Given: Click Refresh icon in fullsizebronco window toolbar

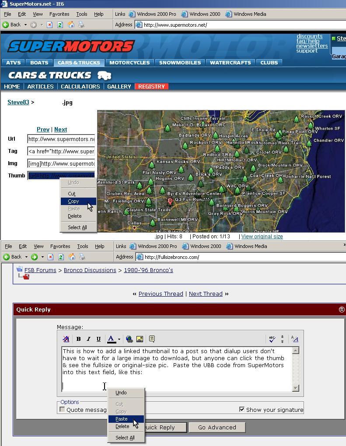Looking at the screenshot, I should click(61, 257).
